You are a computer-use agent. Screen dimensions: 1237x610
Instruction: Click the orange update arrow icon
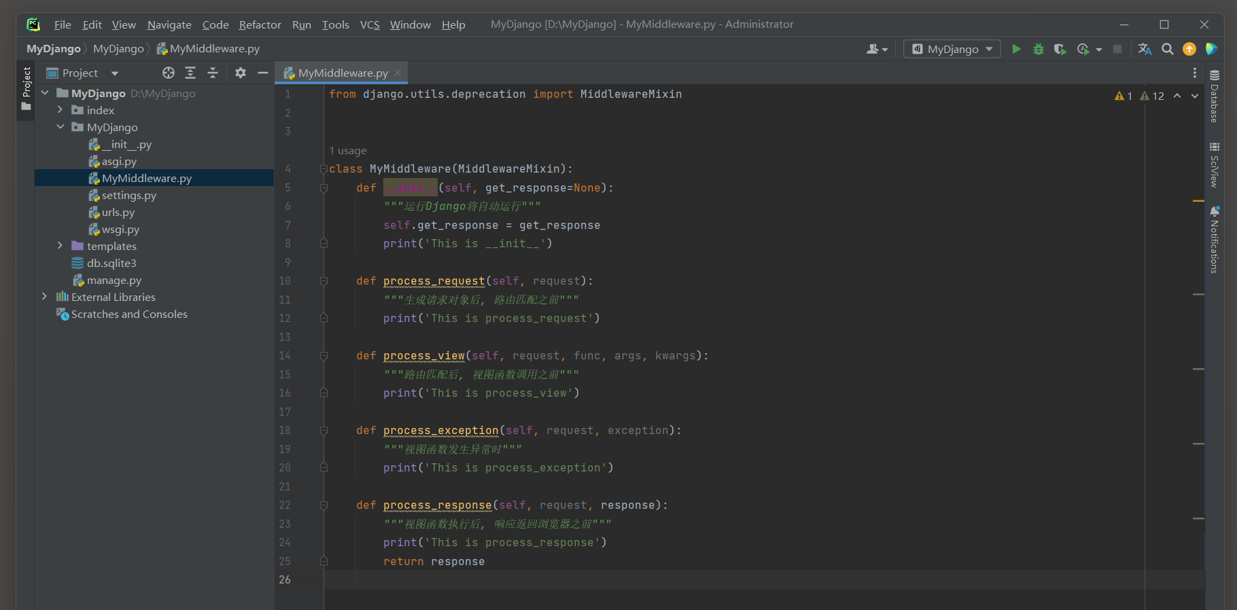coord(1189,49)
